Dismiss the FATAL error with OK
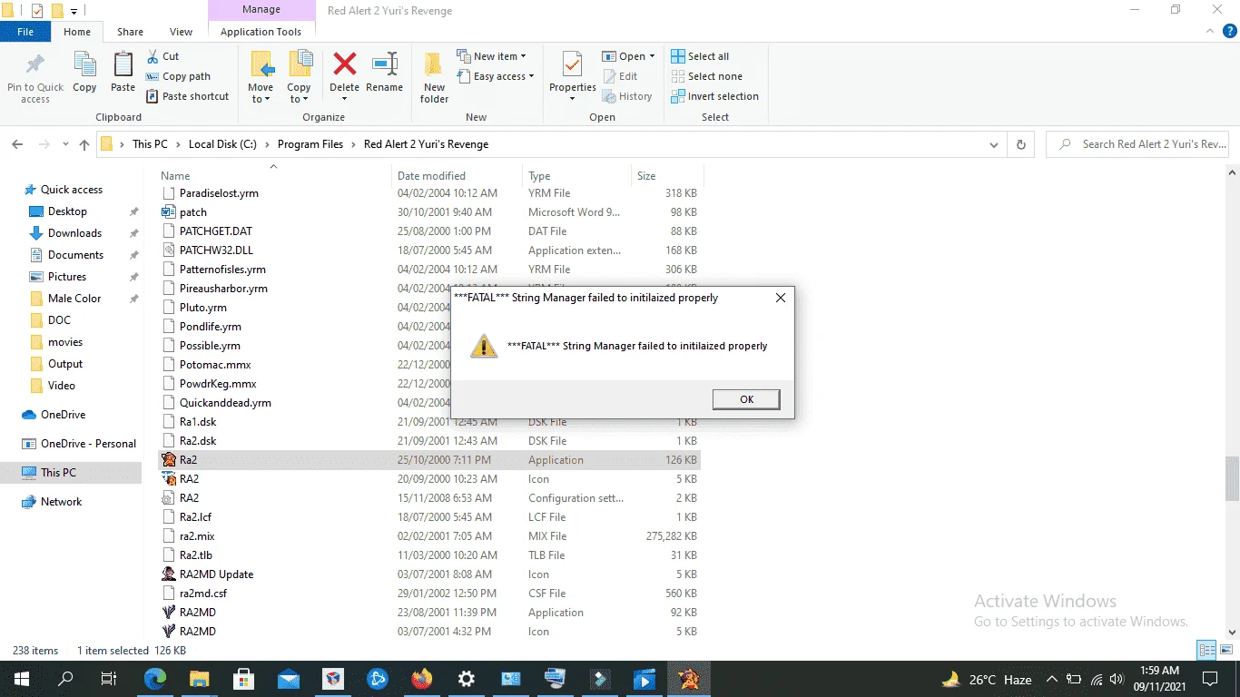This screenshot has width=1240, height=697. pos(746,399)
